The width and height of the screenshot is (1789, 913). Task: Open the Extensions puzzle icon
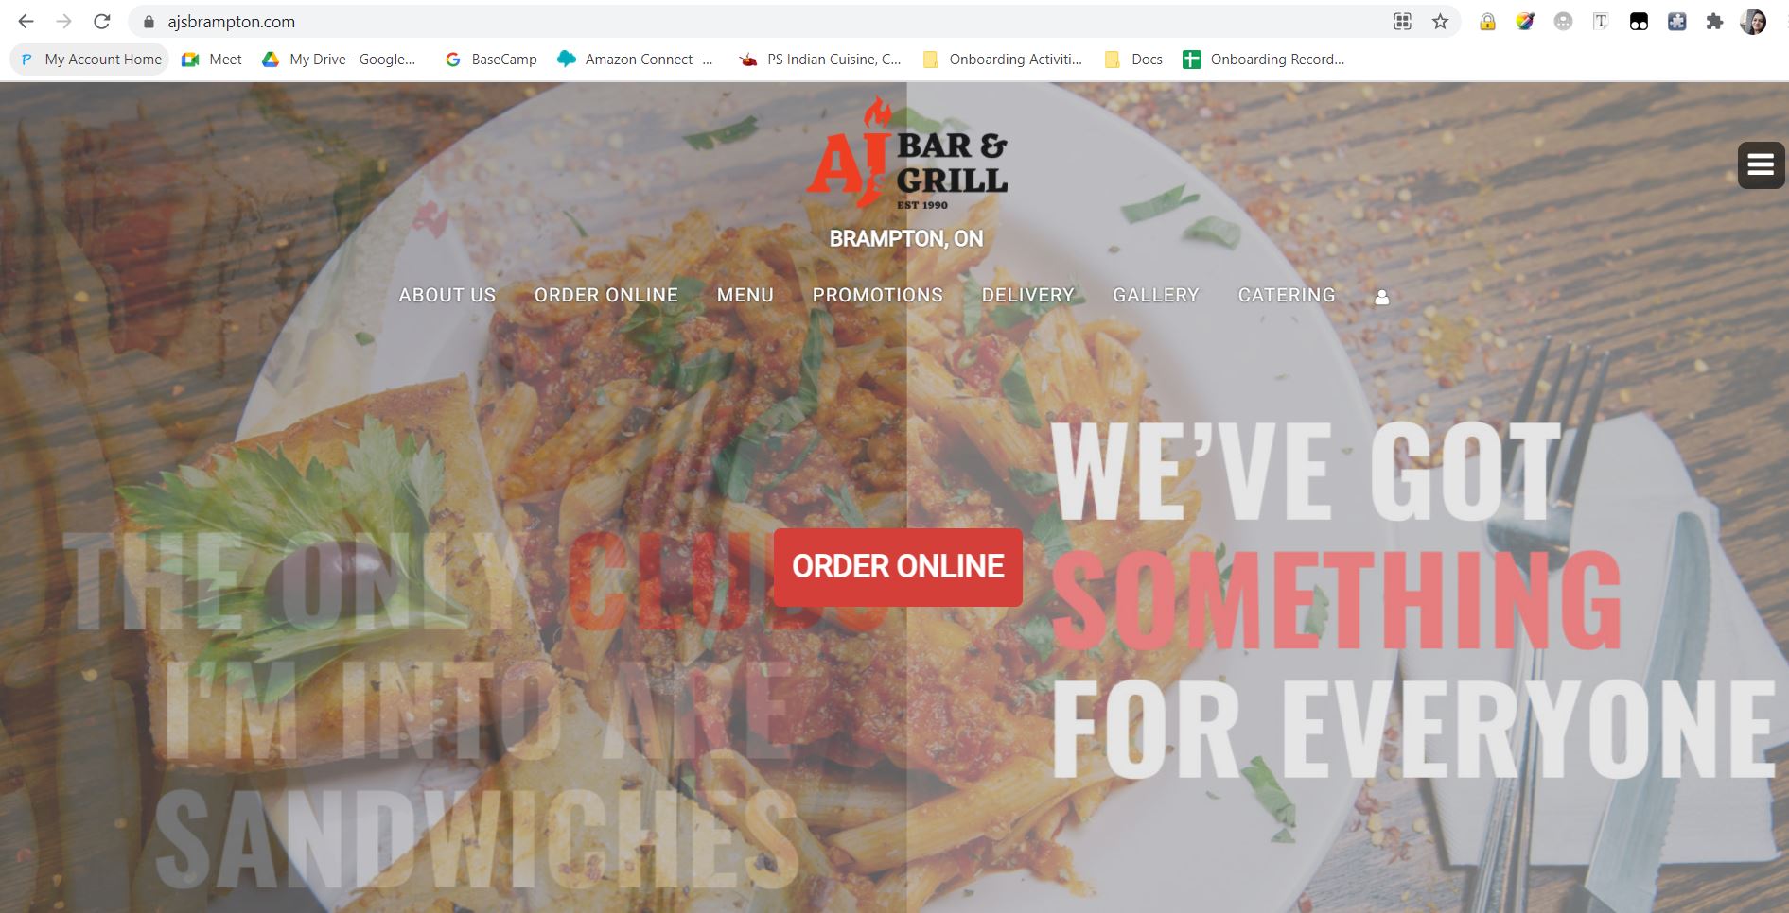click(1714, 22)
